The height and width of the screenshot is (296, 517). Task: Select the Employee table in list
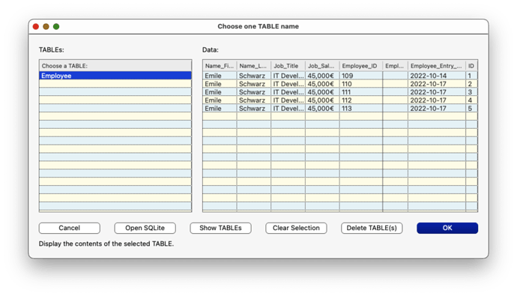coord(115,76)
